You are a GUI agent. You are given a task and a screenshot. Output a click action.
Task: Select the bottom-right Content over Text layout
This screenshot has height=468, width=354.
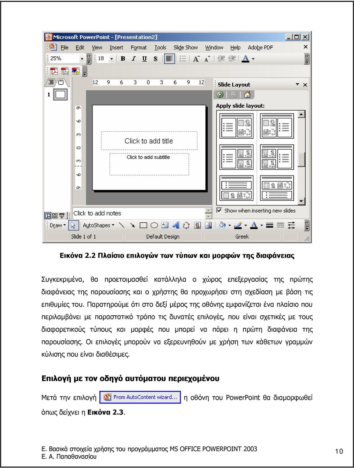(x=278, y=189)
